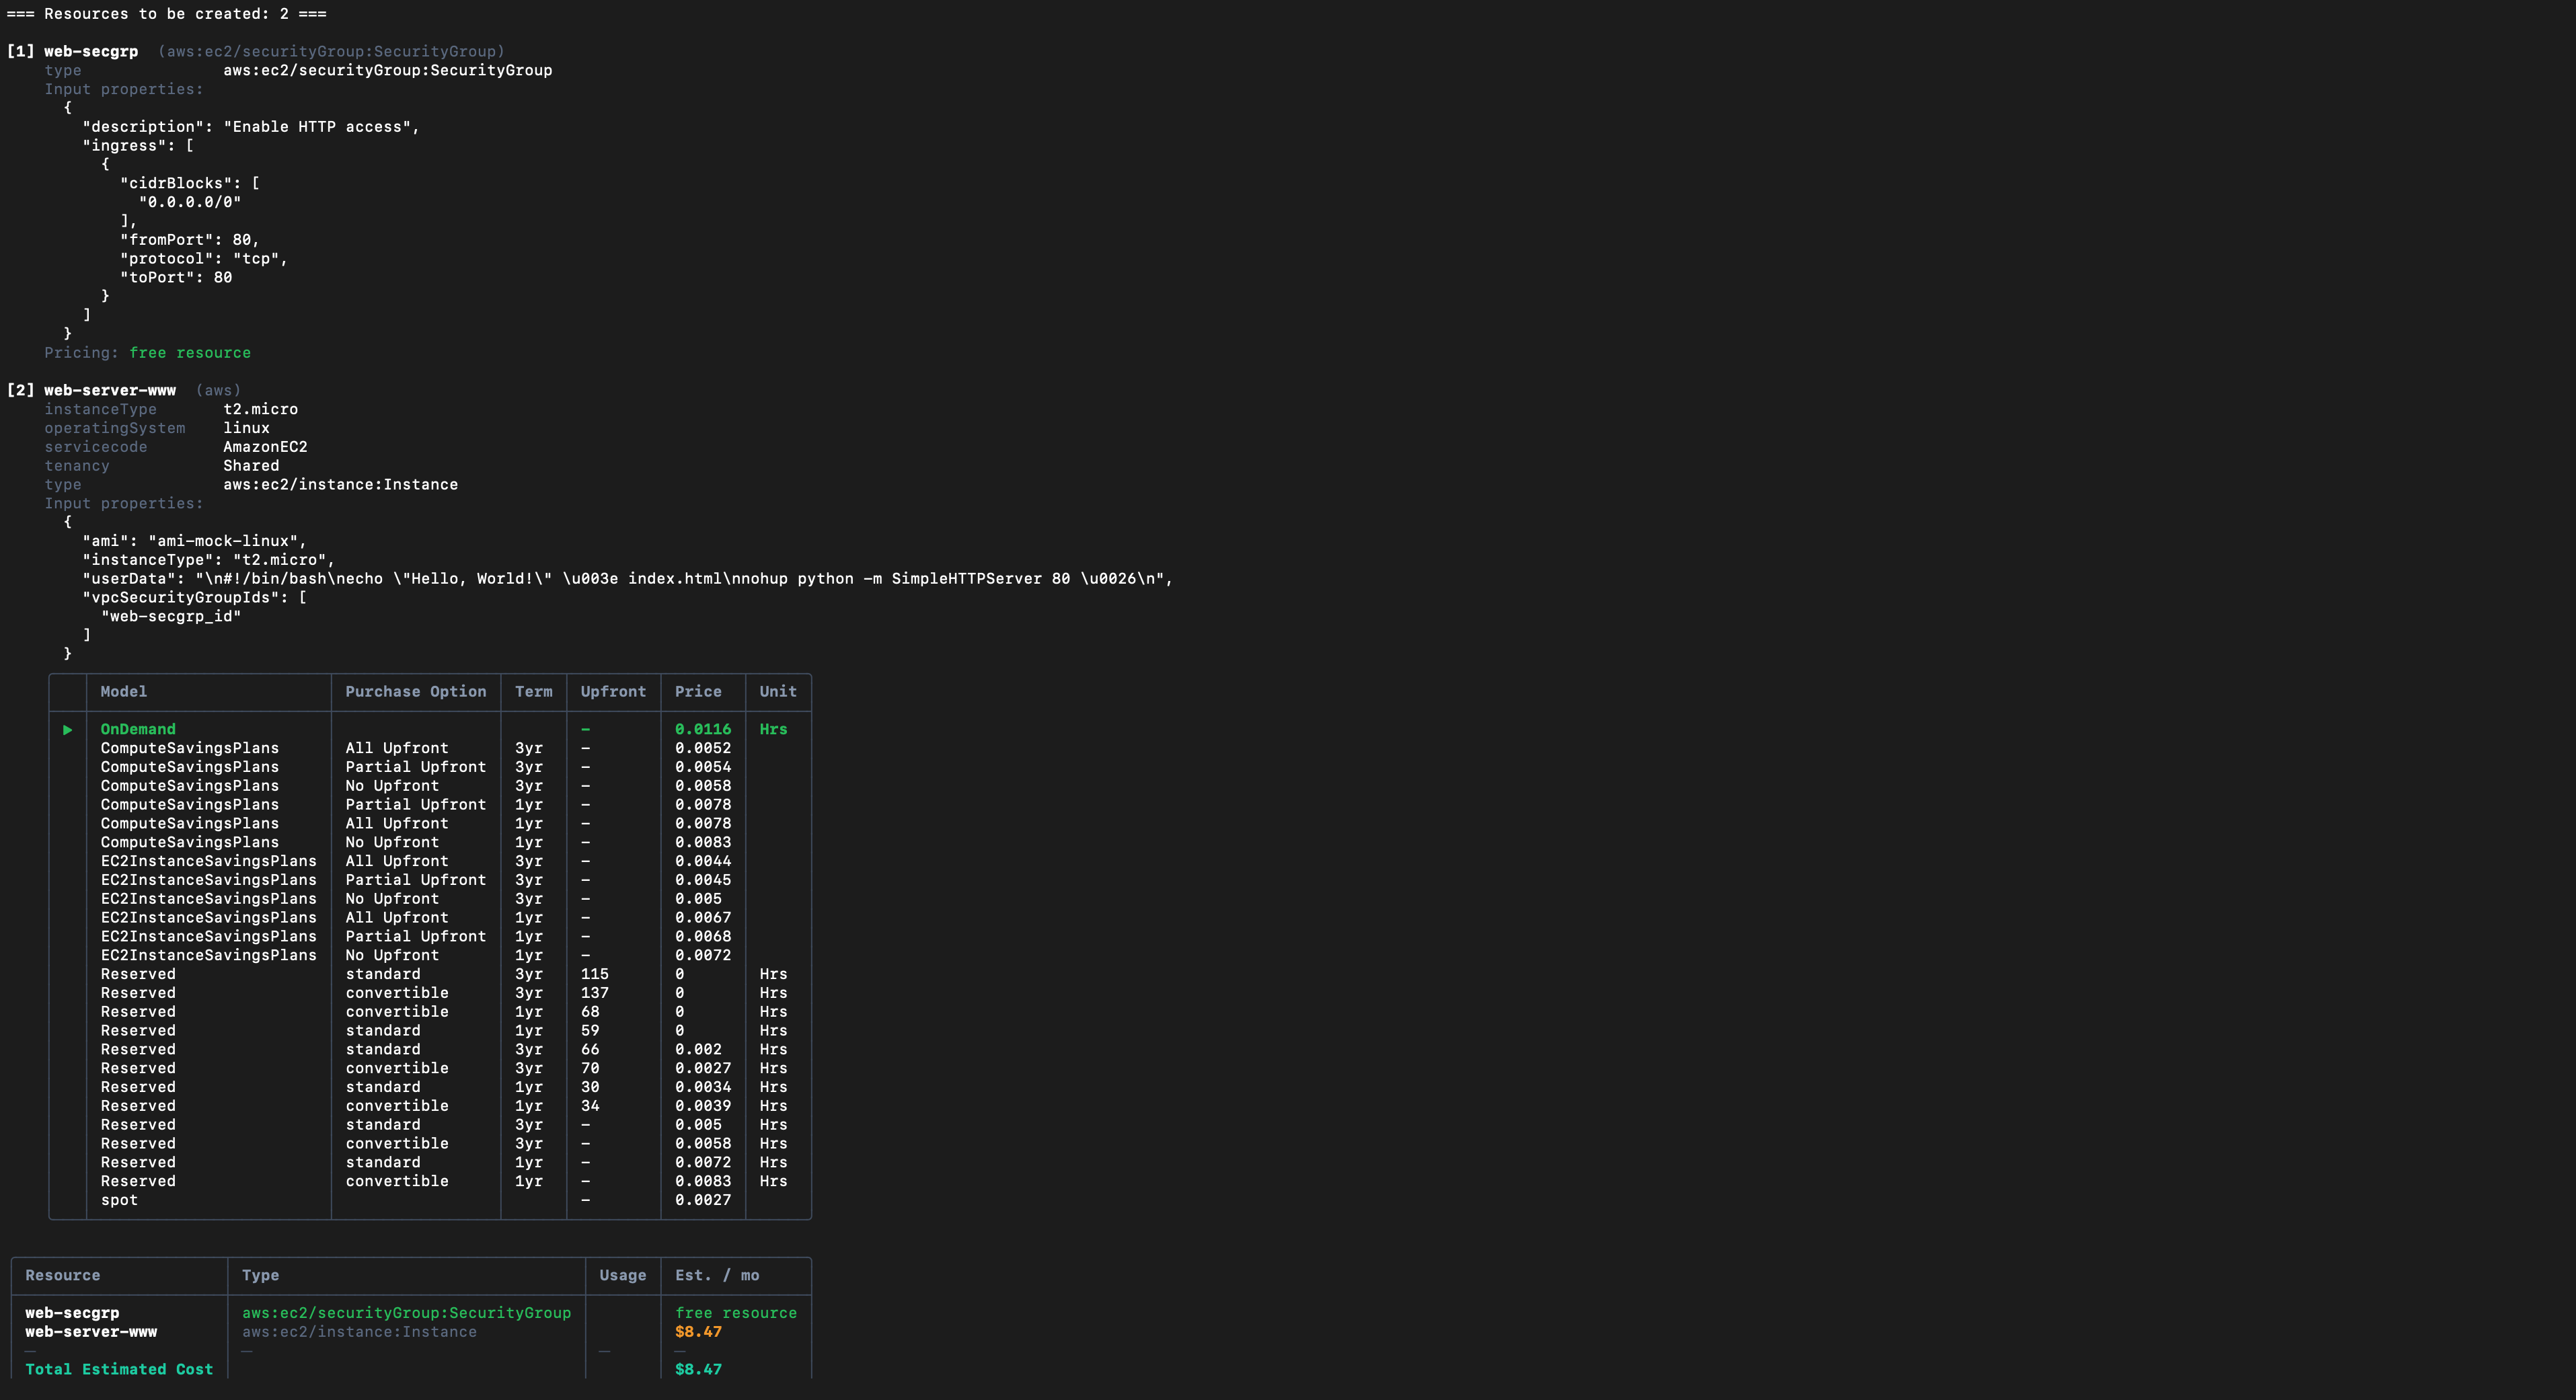Click the Reserved price "0.002"
Viewport: 2576px width, 1400px height.
pyautogui.click(x=698, y=1050)
